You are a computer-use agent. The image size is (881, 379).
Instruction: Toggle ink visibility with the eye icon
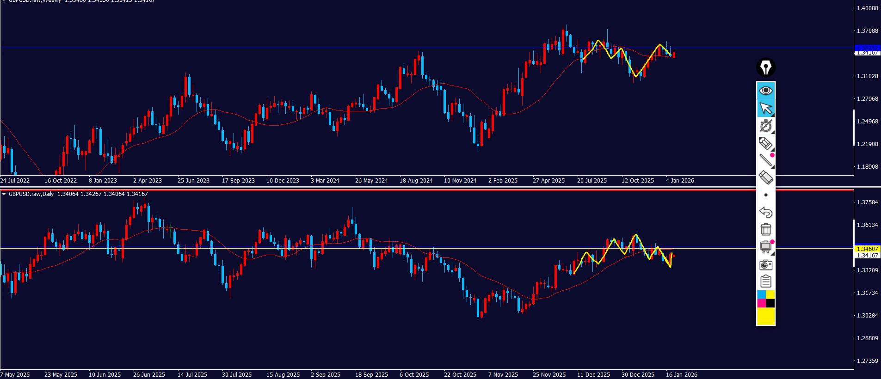point(766,91)
